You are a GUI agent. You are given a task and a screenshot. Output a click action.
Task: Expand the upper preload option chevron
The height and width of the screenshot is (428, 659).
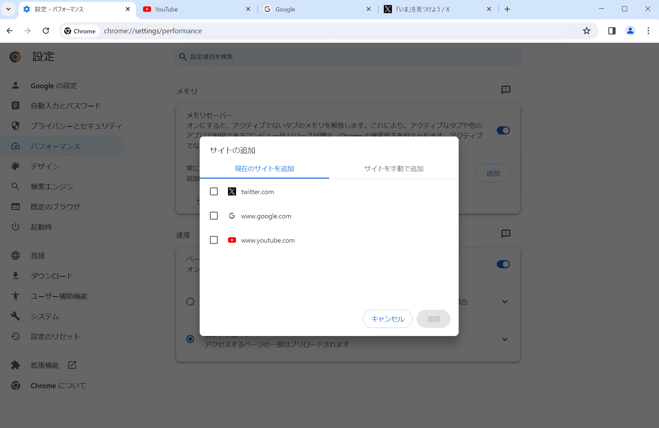pos(505,302)
